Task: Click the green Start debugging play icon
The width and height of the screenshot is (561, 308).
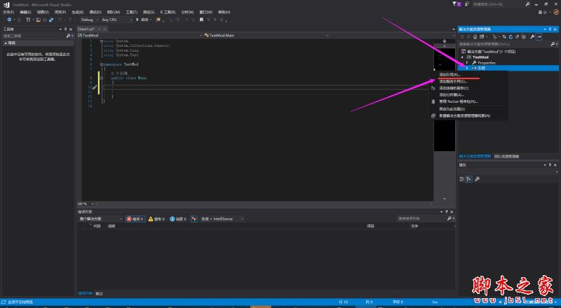Action: pos(137,20)
